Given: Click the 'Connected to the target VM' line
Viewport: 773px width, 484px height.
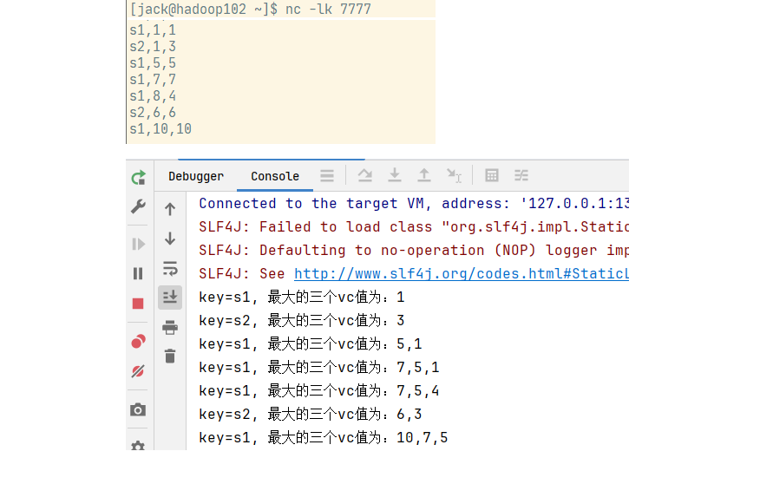Looking at the screenshot, I should (414, 204).
